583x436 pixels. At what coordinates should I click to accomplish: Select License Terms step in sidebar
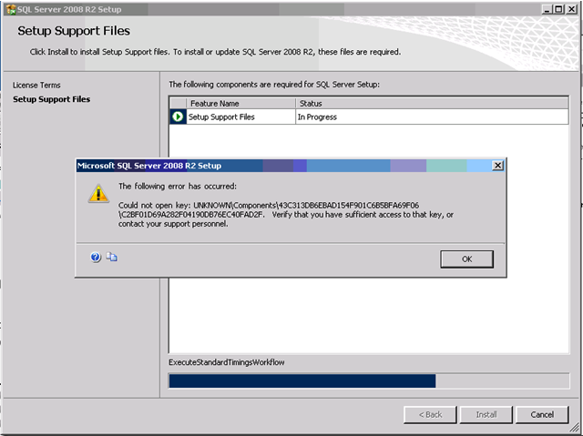click(36, 85)
